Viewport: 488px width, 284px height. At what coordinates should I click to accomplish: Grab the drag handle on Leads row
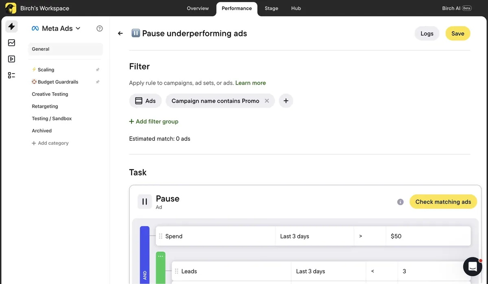pyautogui.click(x=176, y=271)
